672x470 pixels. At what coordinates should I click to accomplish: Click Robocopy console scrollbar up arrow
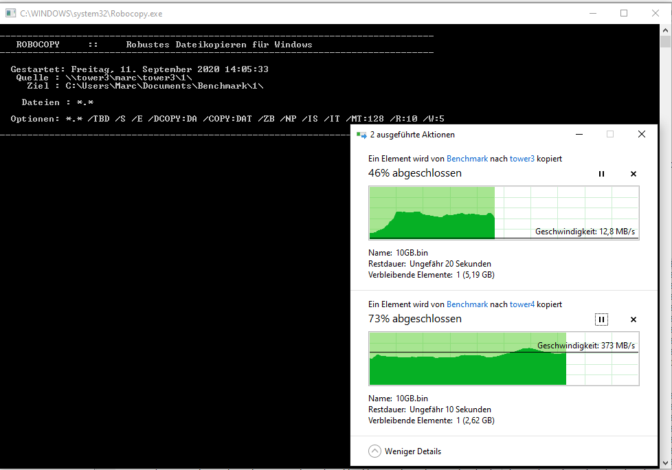click(x=665, y=30)
